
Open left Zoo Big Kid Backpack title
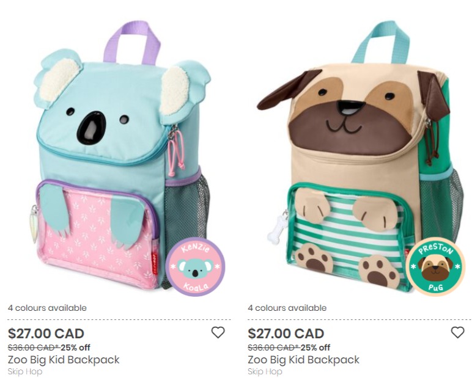64,360
